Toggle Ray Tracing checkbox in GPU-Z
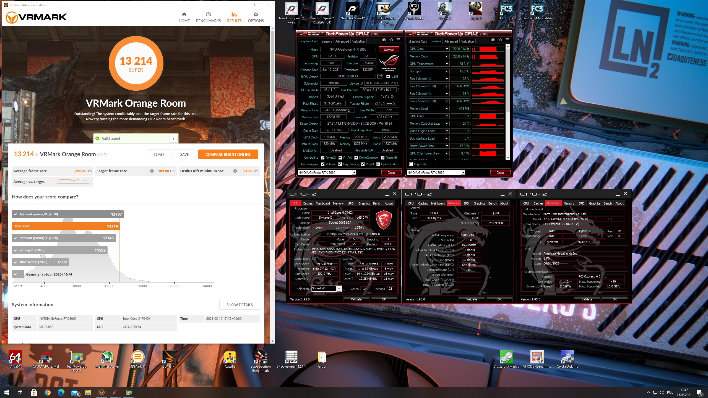 pos(340,164)
